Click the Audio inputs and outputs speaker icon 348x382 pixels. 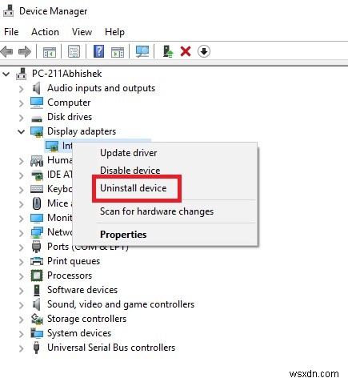37,88
